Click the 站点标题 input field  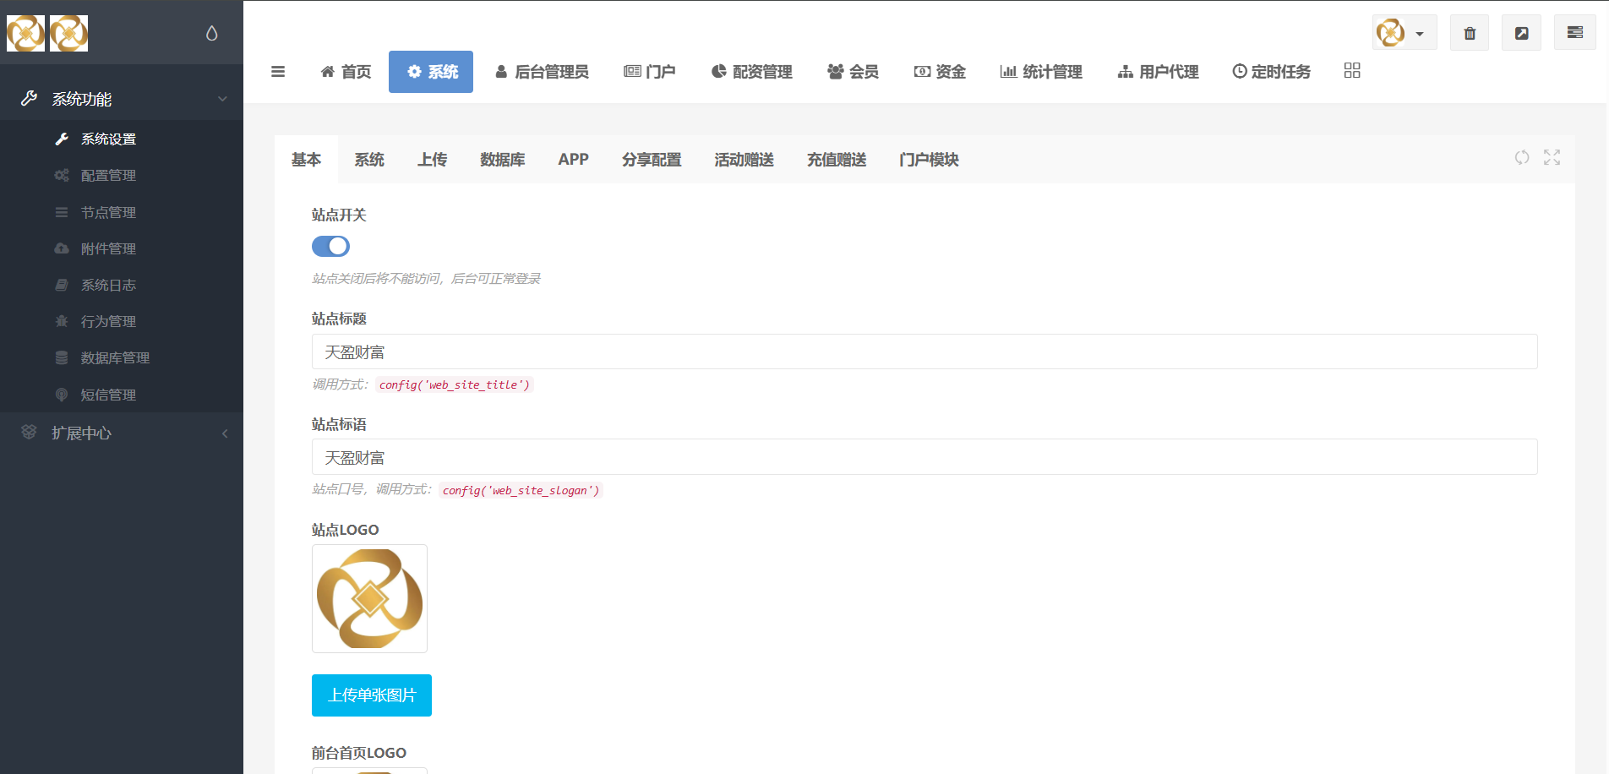[924, 352]
